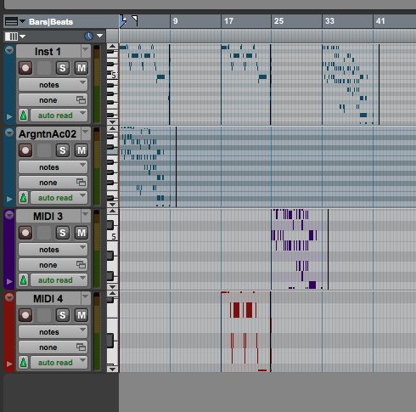Record-enable the MIDI 4 track
The height and width of the screenshot is (412, 416).
pos(25,315)
